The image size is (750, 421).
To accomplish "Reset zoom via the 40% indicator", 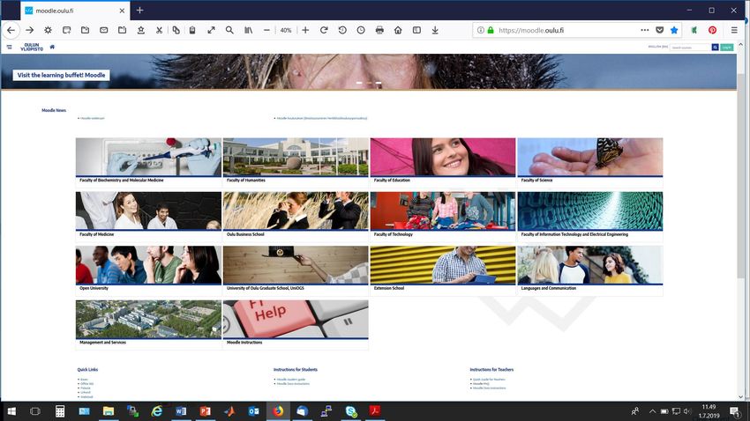I will pos(286,30).
